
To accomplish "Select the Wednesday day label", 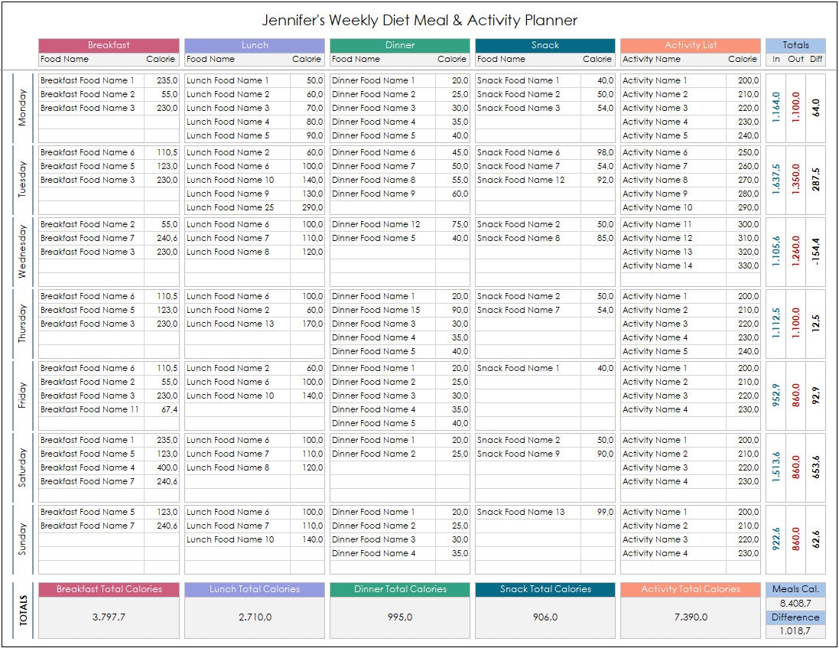I will pos(22,252).
